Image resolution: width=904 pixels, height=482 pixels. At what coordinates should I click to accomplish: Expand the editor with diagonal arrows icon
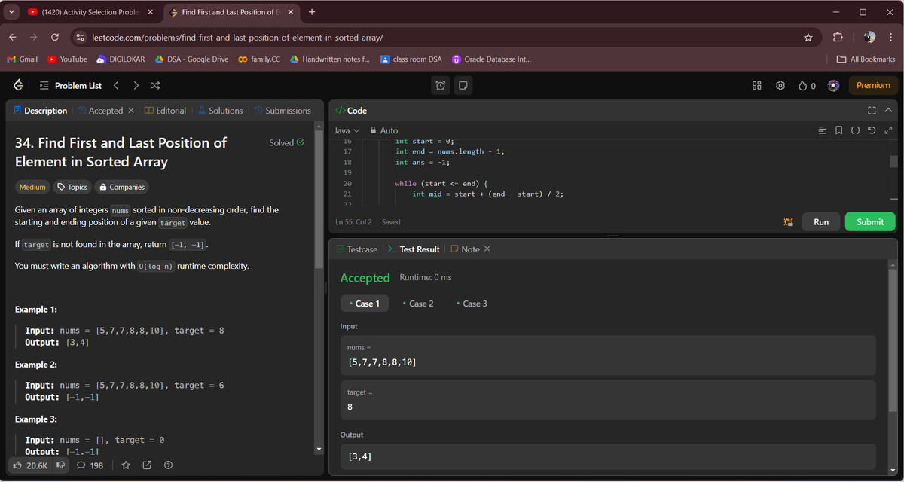coord(887,130)
